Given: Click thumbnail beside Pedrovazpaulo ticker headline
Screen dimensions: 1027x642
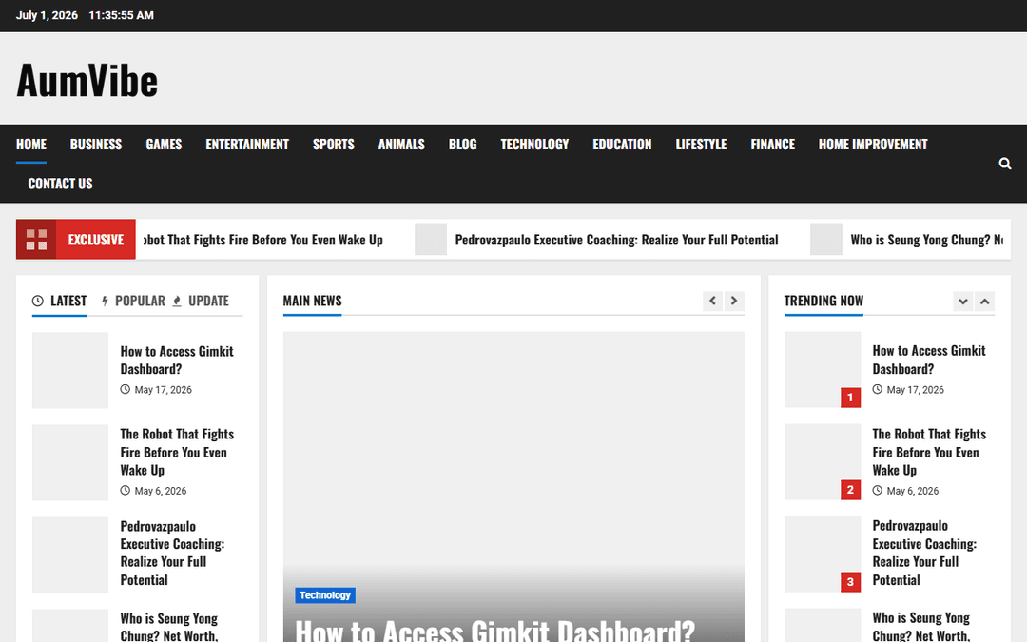Looking at the screenshot, I should point(431,239).
